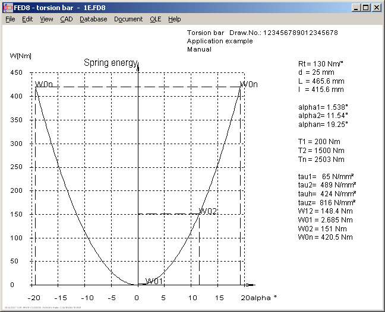Image resolution: width=385 pixels, height=312 pixels.
Task: Click the left-side W0n curve endpoint label
Action: tap(44, 84)
